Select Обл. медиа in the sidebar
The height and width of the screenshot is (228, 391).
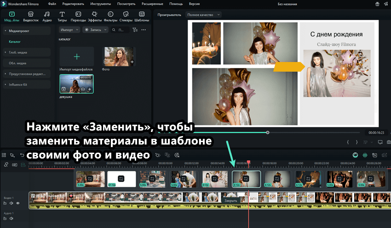point(27,63)
